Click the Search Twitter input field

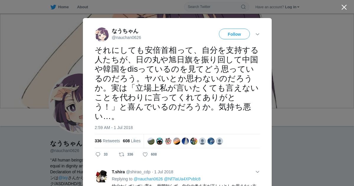pos(217,7)
